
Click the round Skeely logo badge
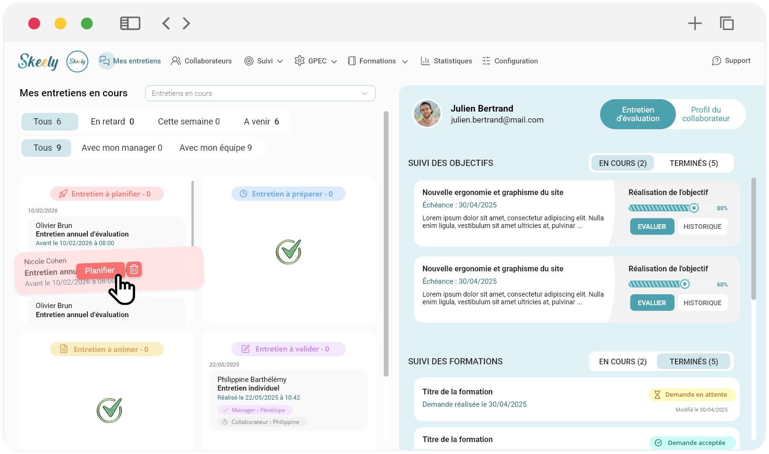(77, 62)
